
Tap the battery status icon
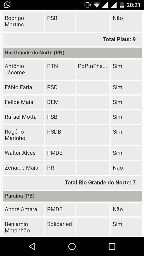(122, 5)
